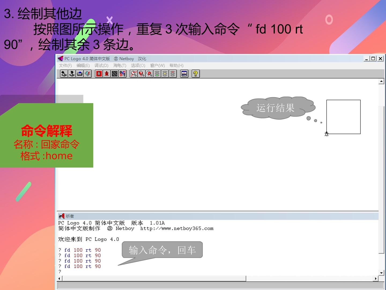Viewport: 386px width, 290px height.
Task: Click the '名称 : 回家命令' text on the slide
Action: (47, 144)
